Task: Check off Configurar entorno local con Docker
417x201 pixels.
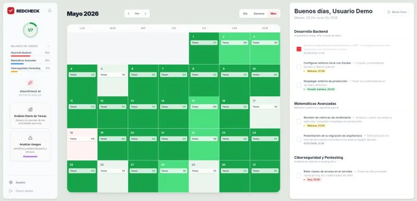Action: point(299,67)
